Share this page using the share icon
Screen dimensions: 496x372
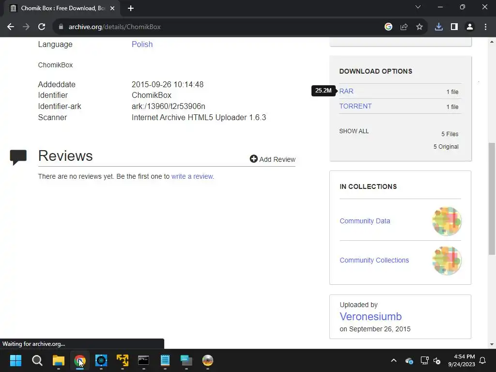point(404,27)
